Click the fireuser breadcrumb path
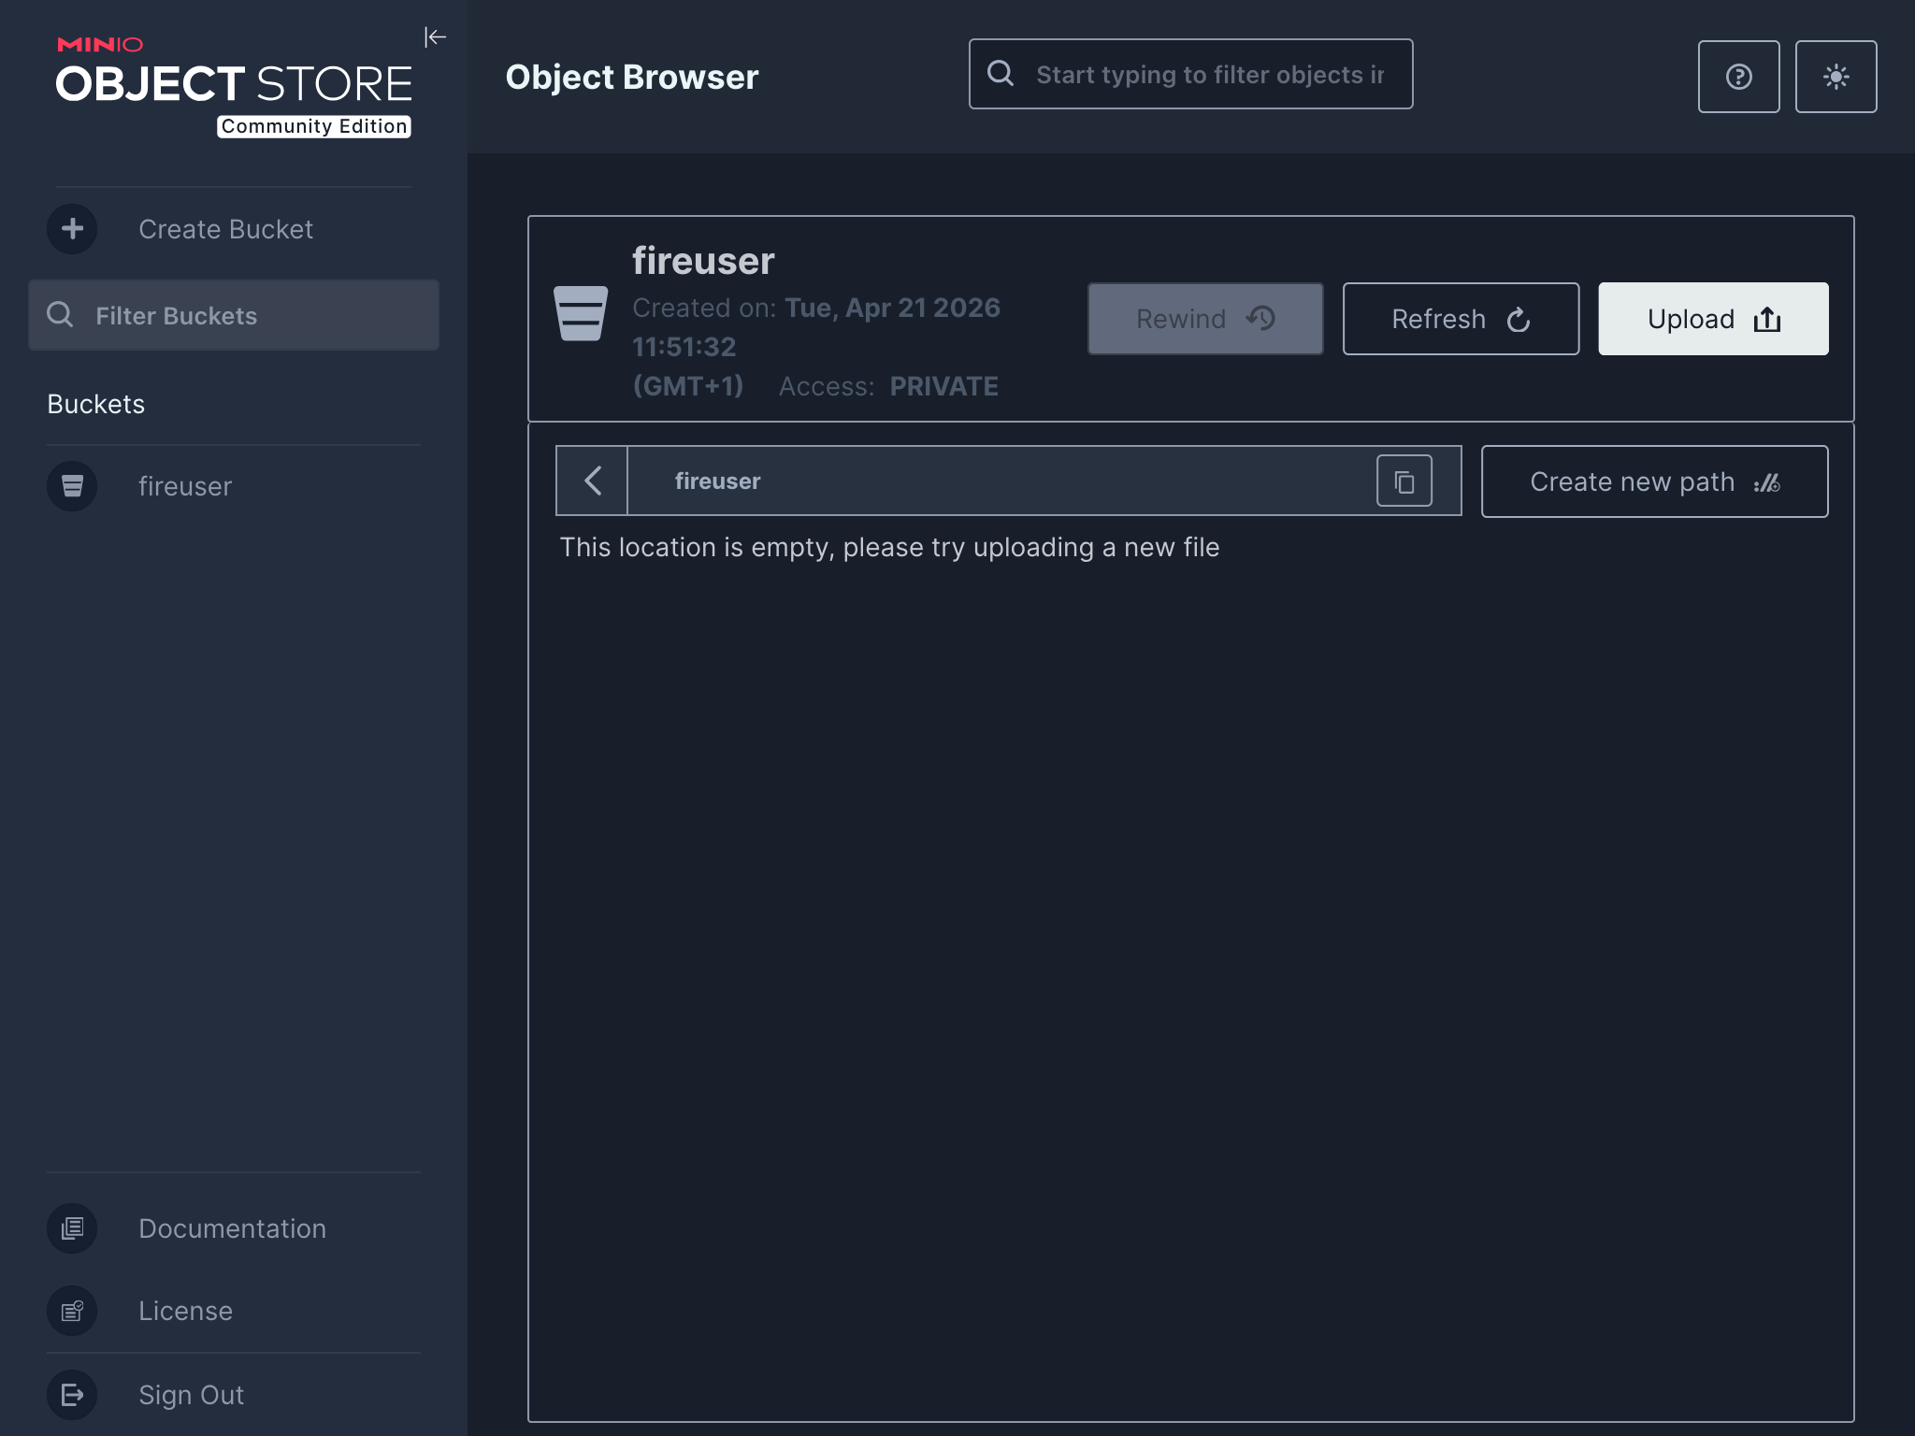1915x1436 pixels. 717,481
